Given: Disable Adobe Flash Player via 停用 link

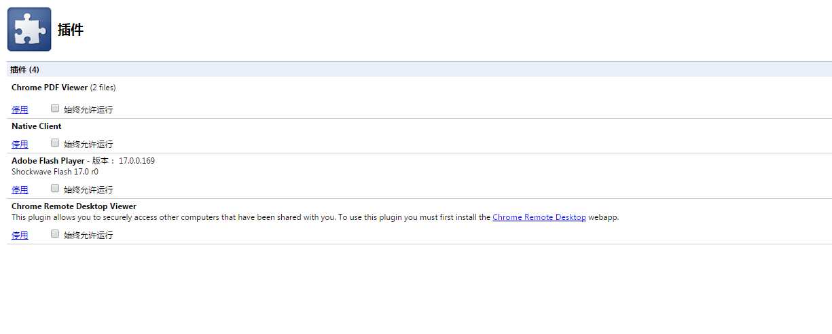Looking at the screenshot, I should tap(20, 190).
